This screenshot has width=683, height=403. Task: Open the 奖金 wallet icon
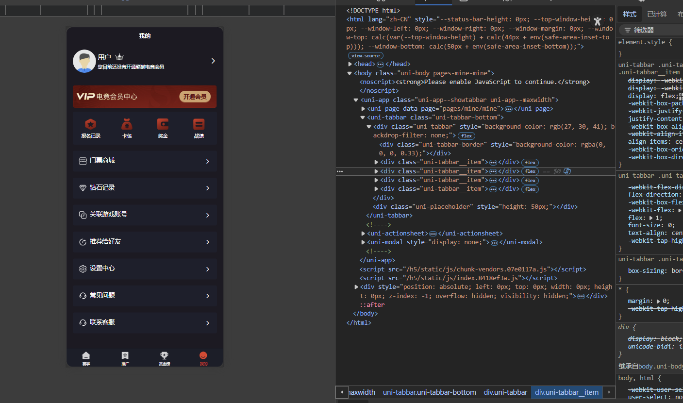(163, 124)
